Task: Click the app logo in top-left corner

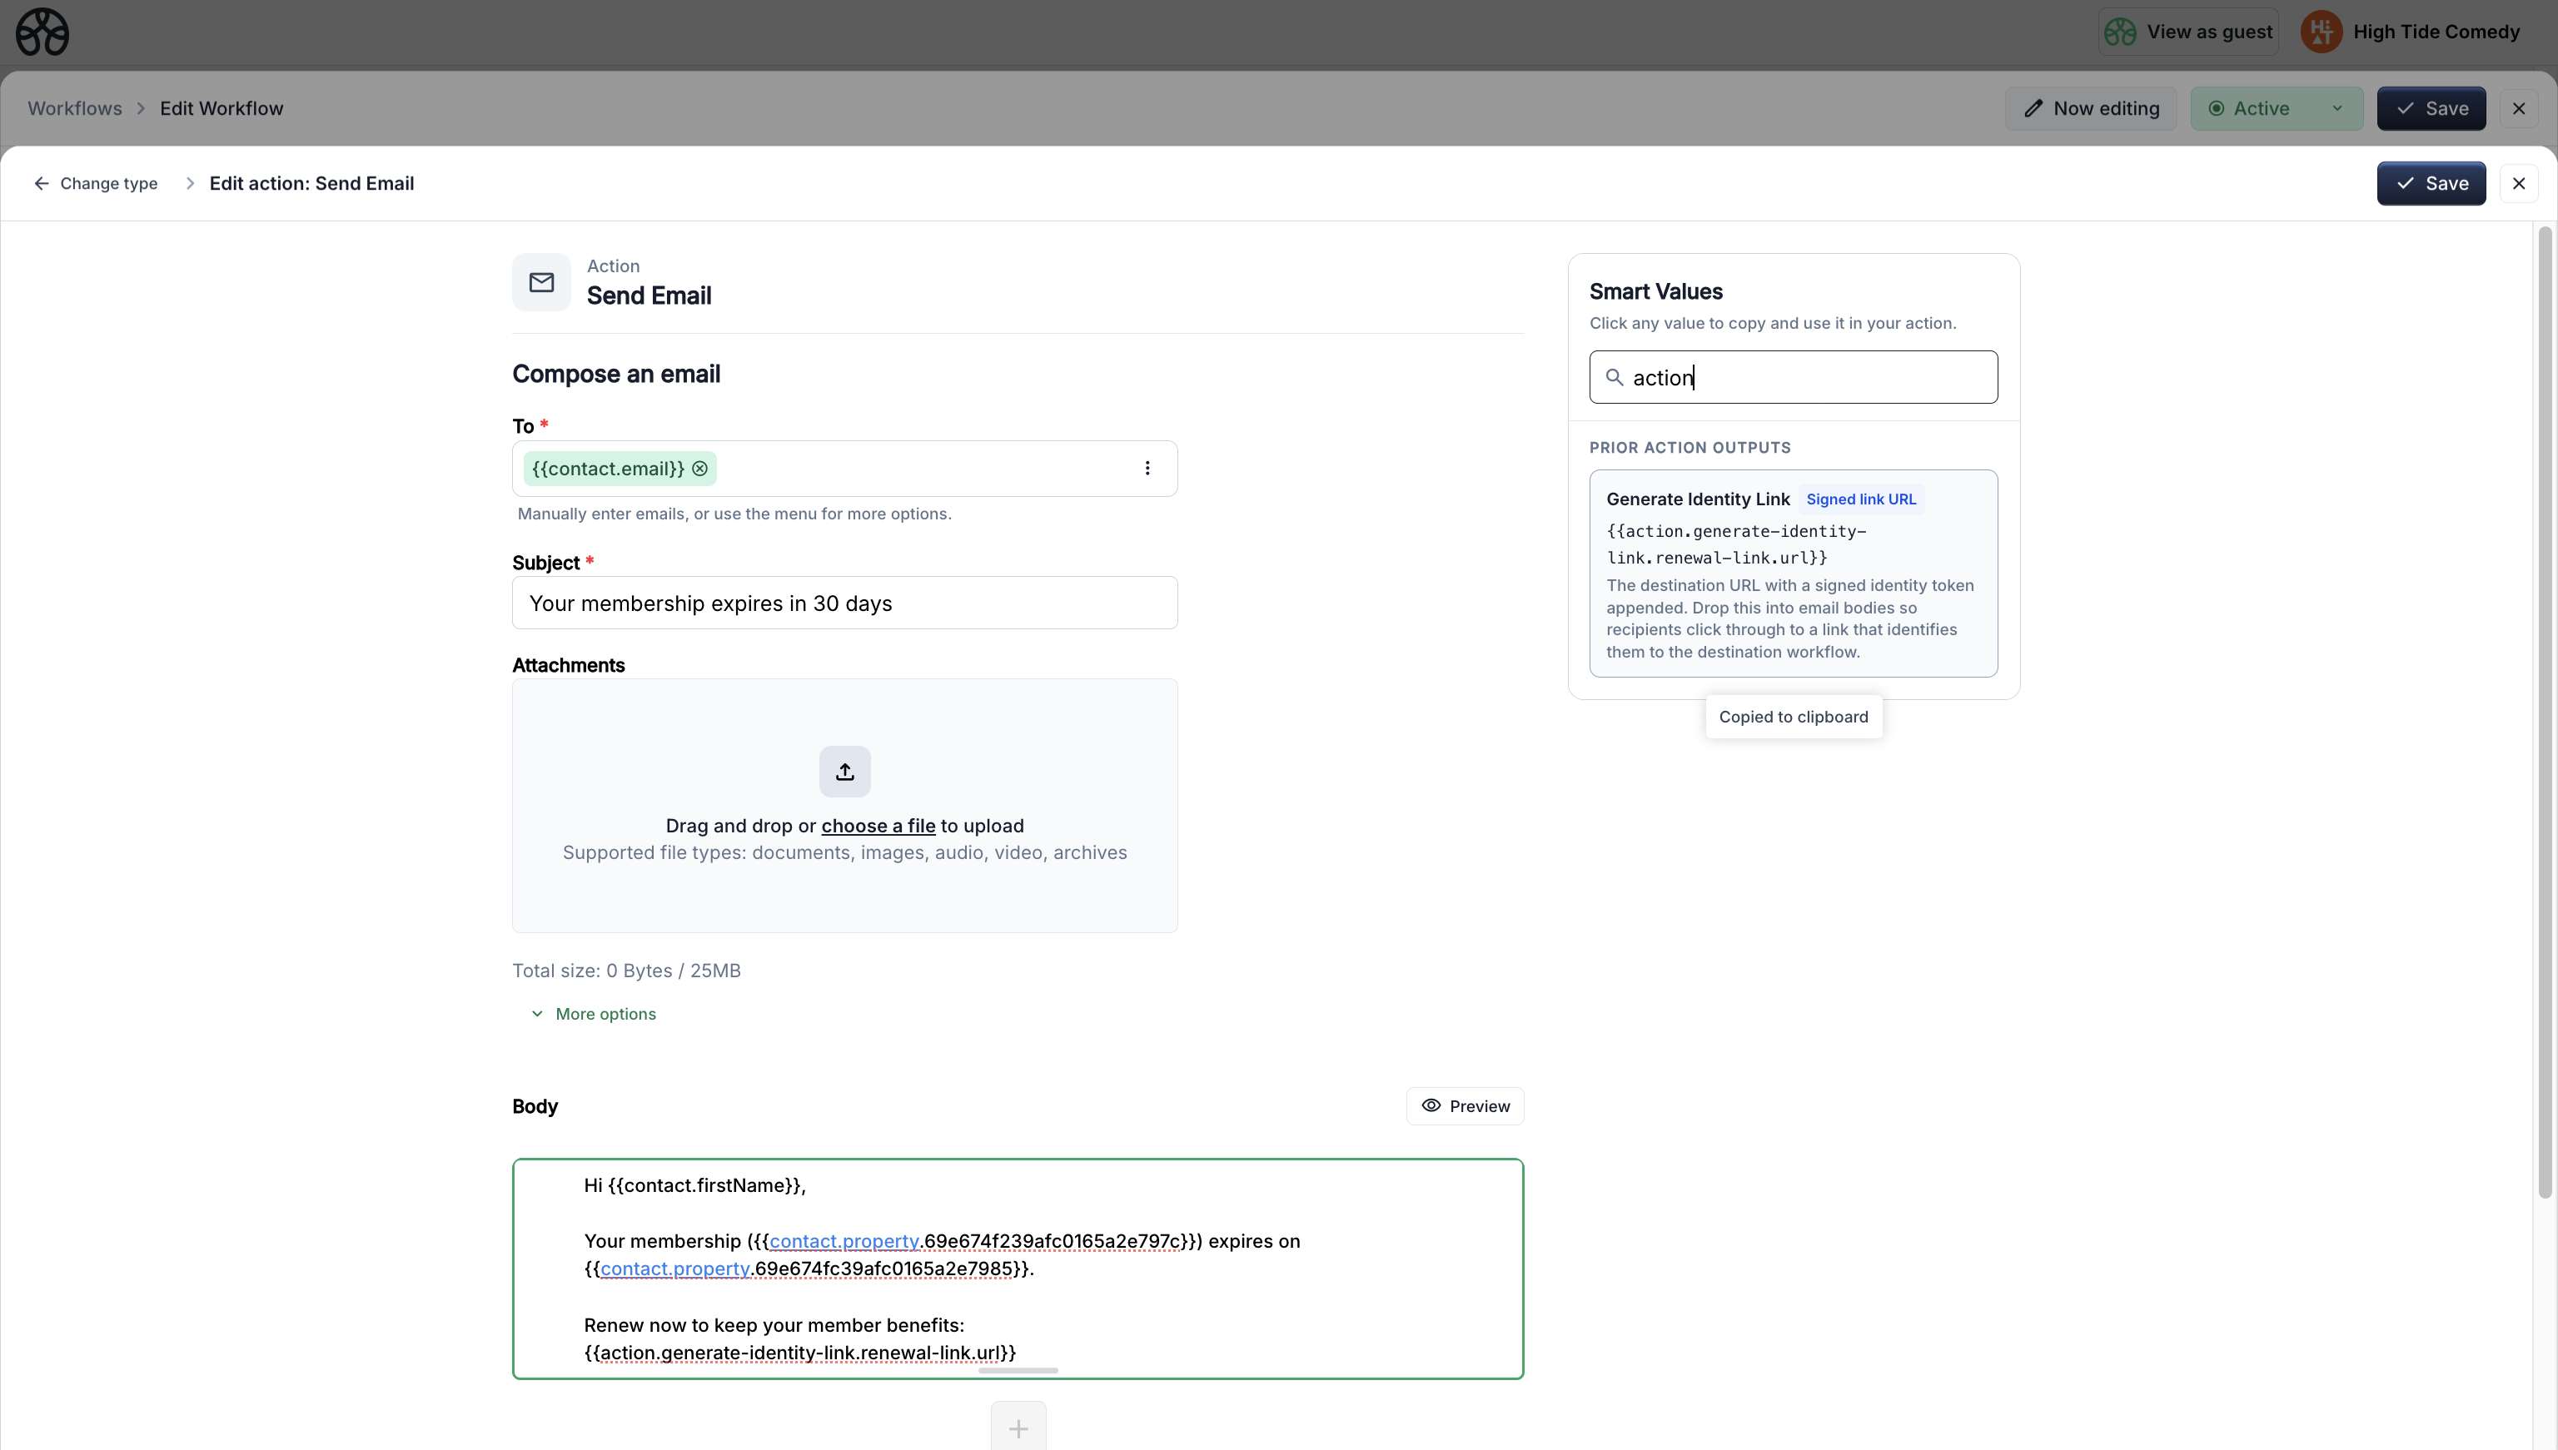Action: 42,32
